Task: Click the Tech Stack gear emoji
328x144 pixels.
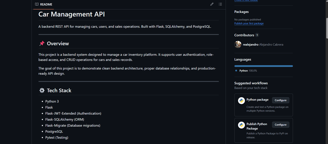Action: point(42,91)
